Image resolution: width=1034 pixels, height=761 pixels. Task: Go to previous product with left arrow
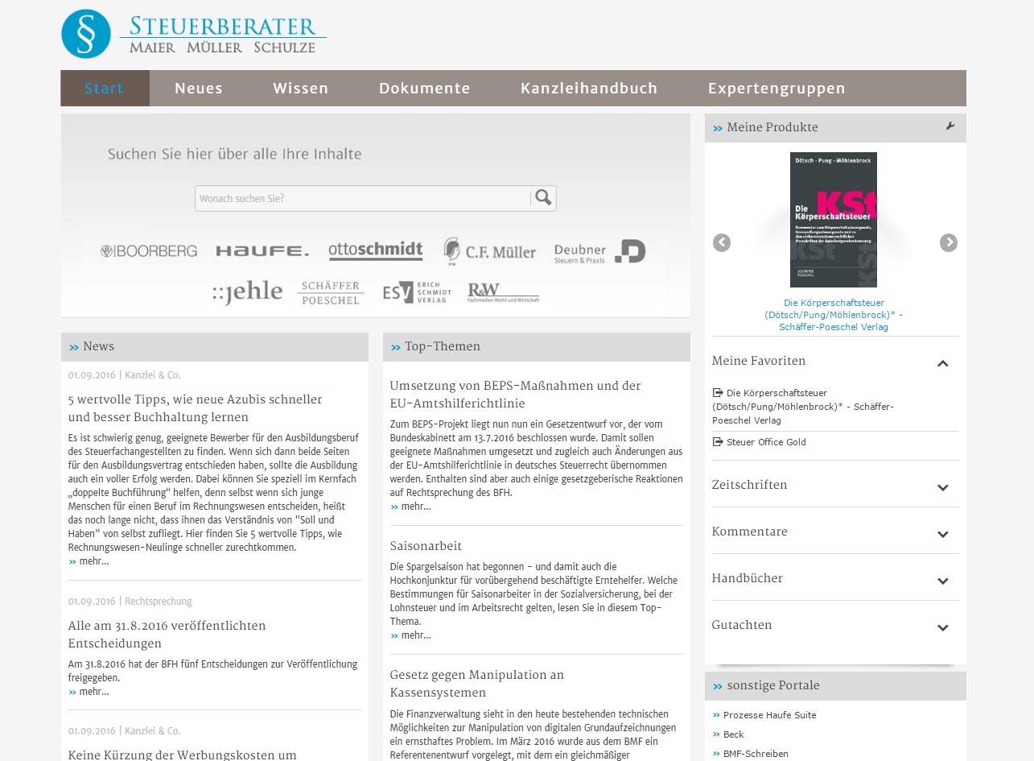click(722, 242)
